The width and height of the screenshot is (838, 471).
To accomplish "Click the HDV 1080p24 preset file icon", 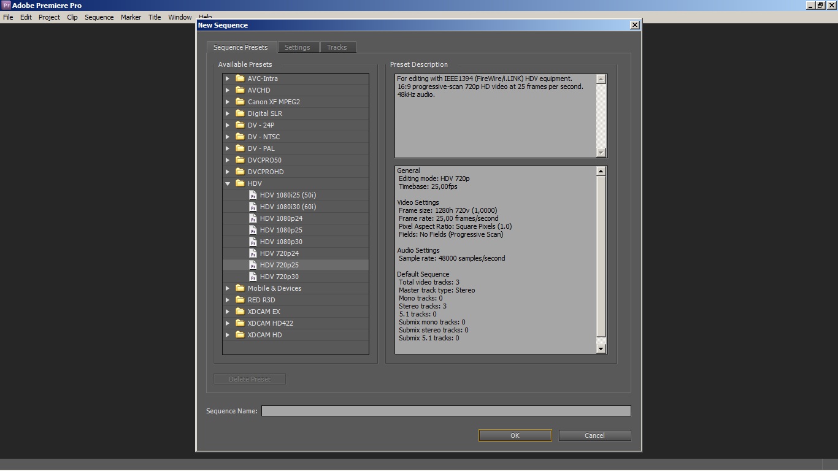I will pyautogui.click(x=253, y=218).
